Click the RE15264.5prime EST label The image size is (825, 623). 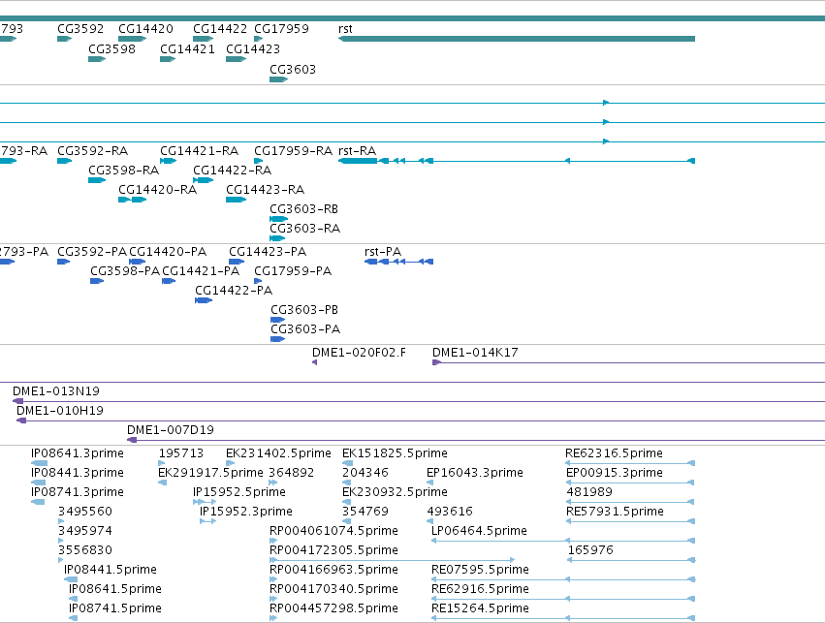[x=480, y=608]
